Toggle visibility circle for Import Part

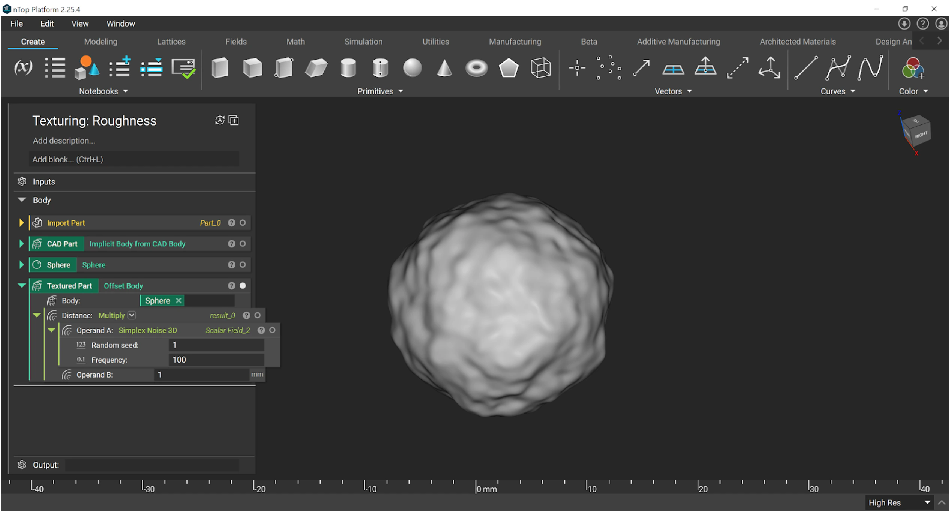[x=243, y=223]
